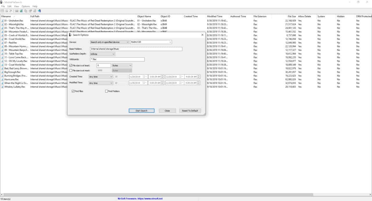The width and height of the screenshot is (372, 201).
Task: Click the blue Exit arrow toolbar icon
Action: (x=39, y=10)
